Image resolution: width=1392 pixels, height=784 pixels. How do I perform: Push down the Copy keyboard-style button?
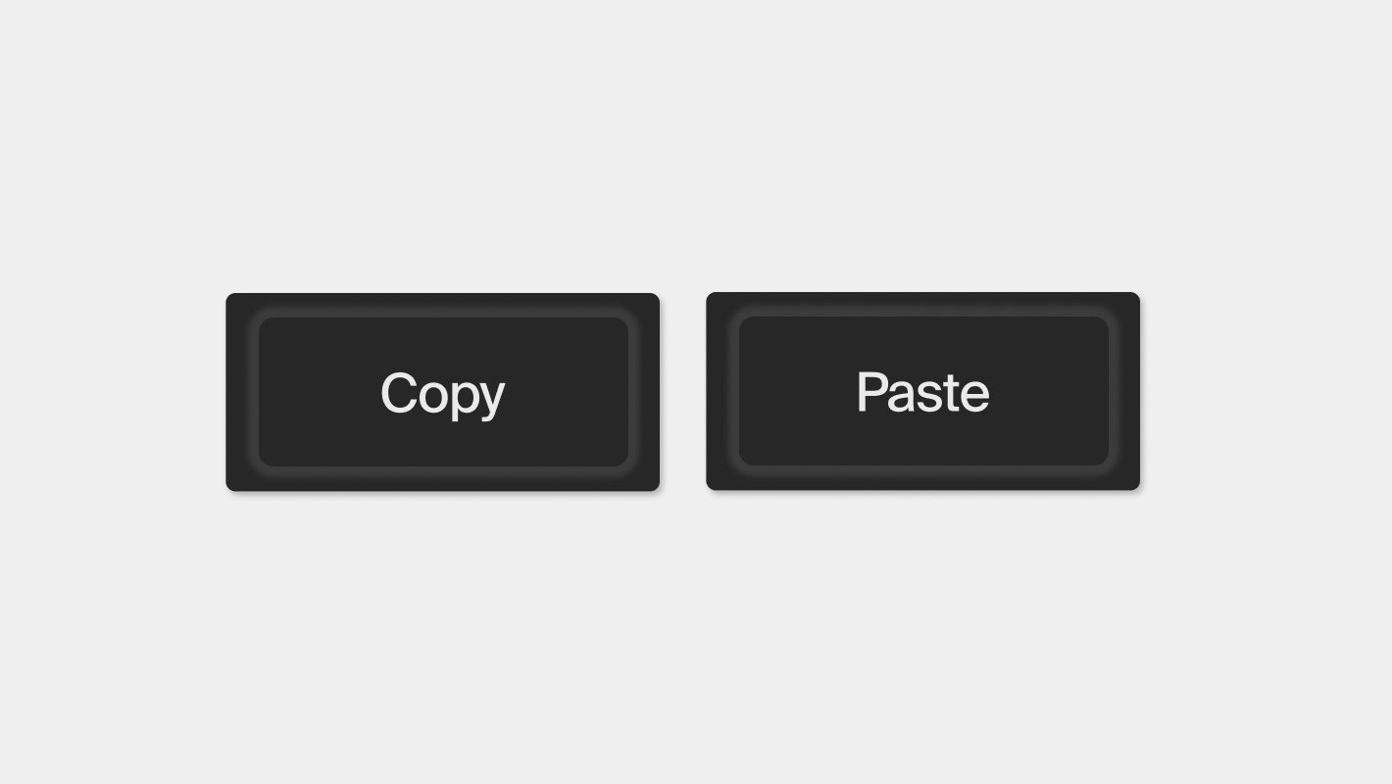point(442,392)
